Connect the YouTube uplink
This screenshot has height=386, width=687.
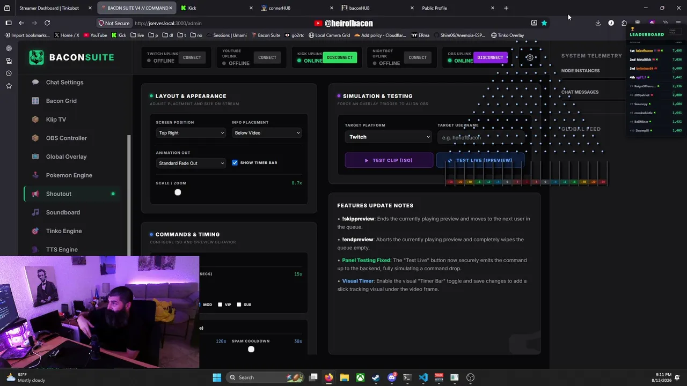267,57
